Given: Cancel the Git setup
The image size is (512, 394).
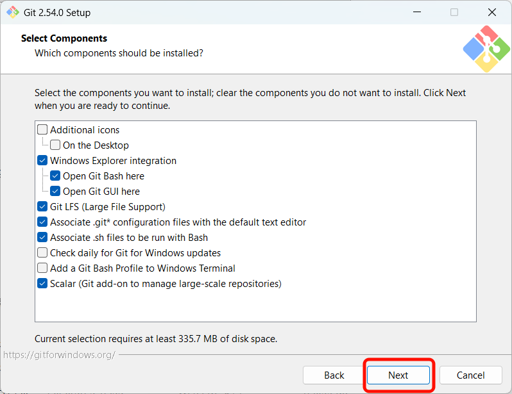Looking at the screenshot, I should [x=470, y=375].
